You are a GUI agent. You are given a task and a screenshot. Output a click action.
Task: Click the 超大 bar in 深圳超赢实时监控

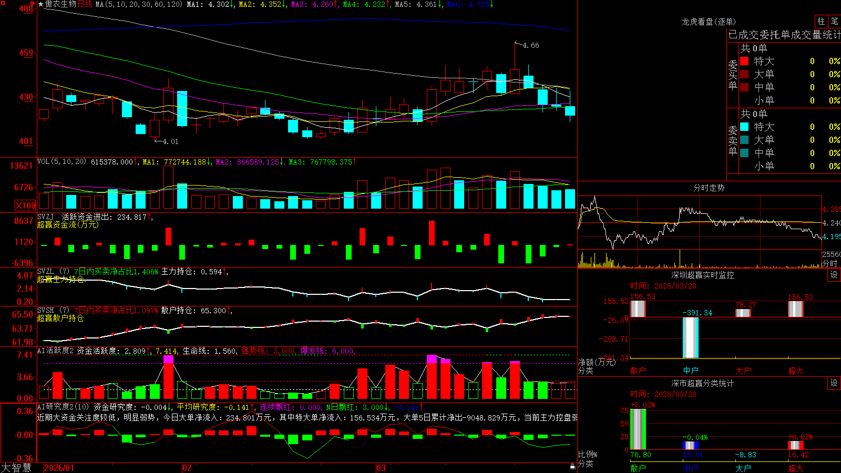pyautogui.click(x=796, y=309)
